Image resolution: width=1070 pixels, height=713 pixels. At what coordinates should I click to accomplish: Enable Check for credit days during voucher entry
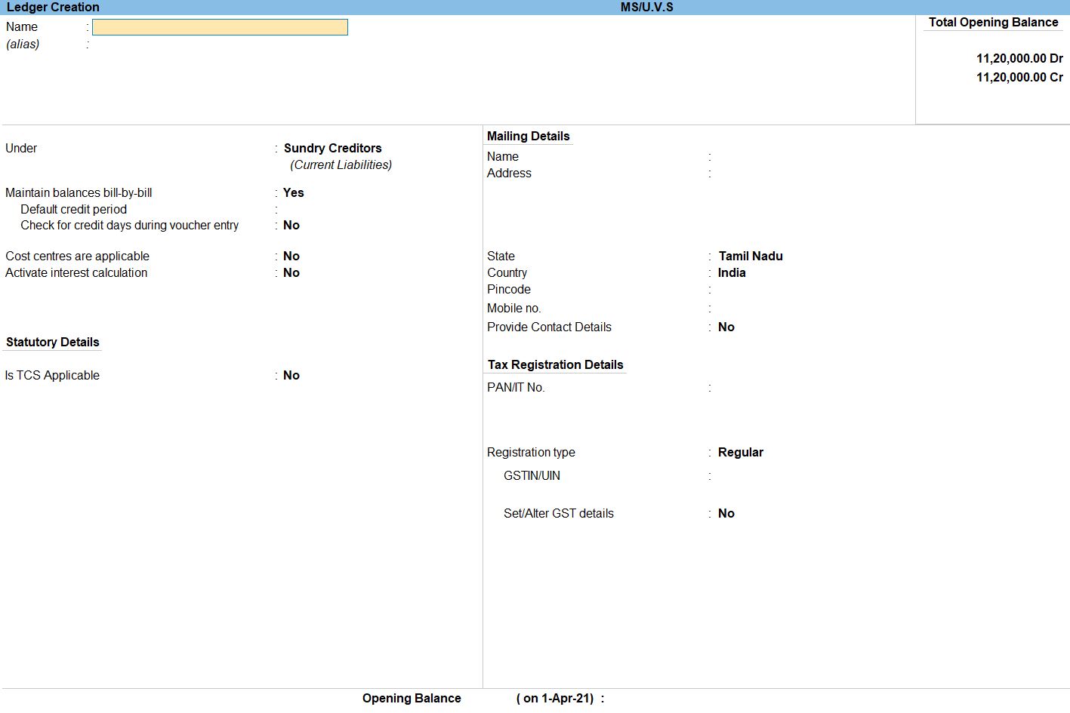click(x=291, y=225)
